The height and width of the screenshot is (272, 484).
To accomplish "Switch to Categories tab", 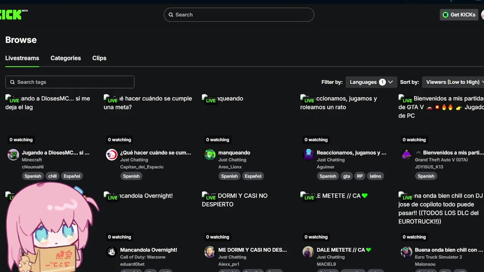I will [66, 58].
